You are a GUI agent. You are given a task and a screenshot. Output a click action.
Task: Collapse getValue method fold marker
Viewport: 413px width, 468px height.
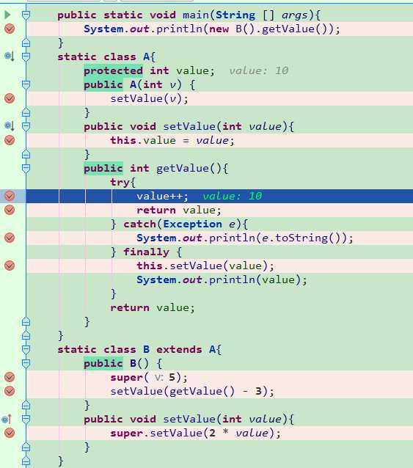point(26,168)
